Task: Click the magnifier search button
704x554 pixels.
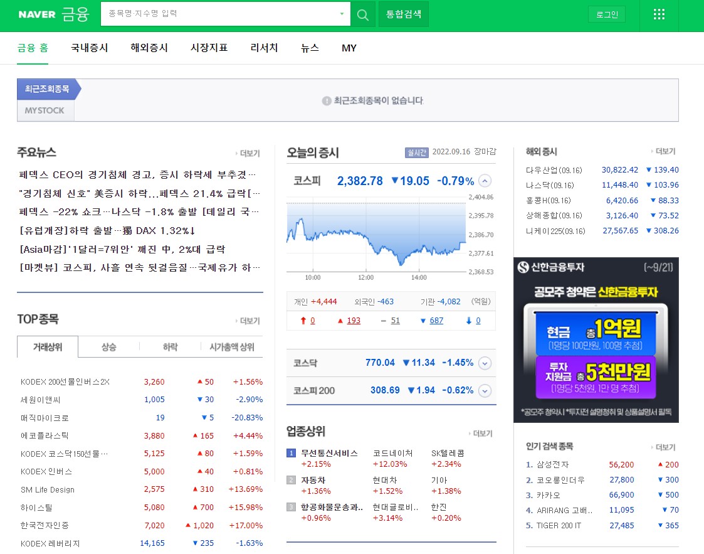Action: click(363, 14)
